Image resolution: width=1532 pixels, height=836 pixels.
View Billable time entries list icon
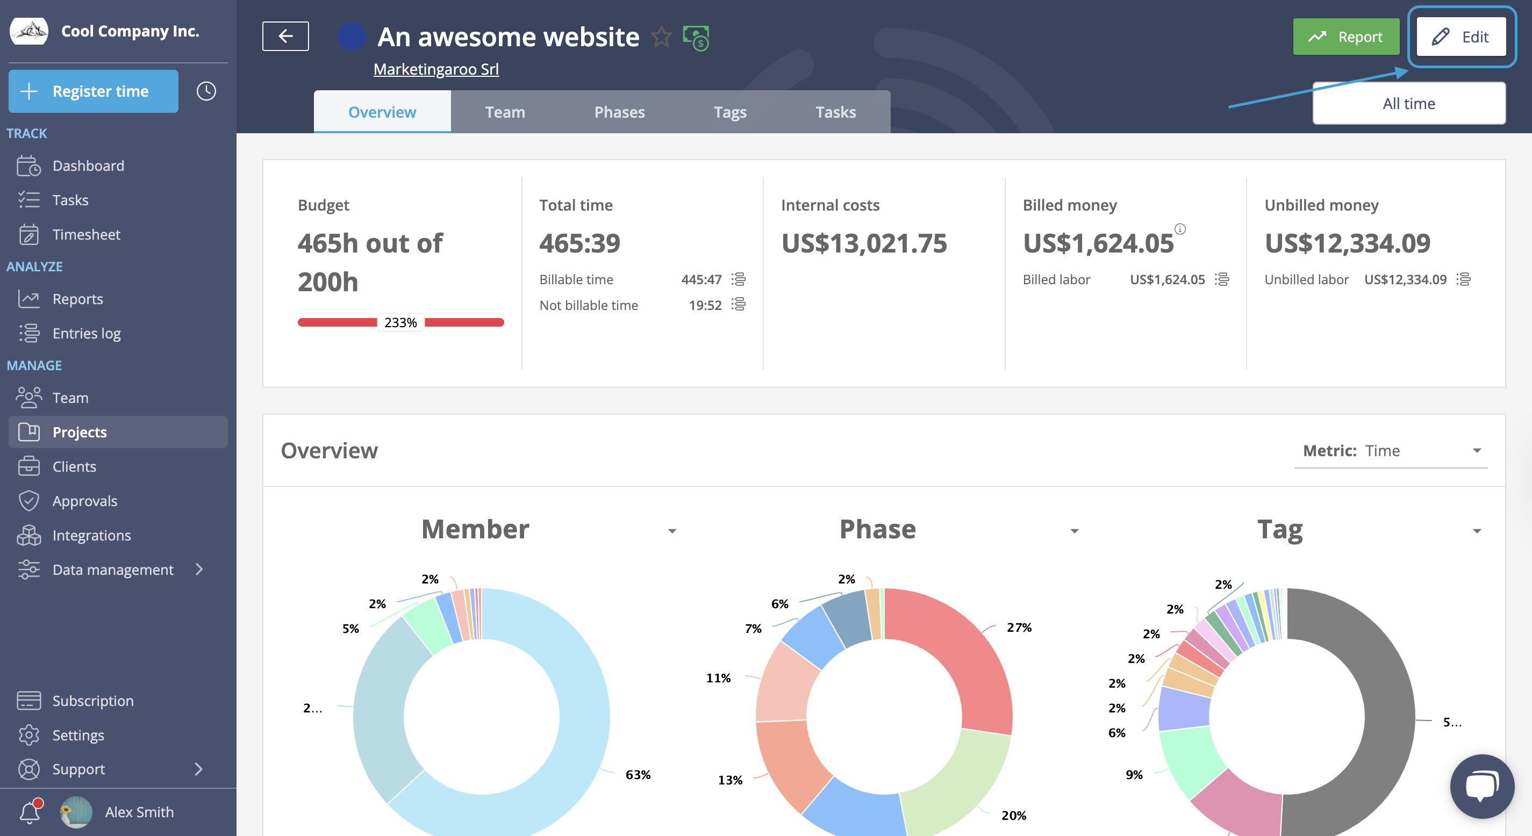point(739,279)
